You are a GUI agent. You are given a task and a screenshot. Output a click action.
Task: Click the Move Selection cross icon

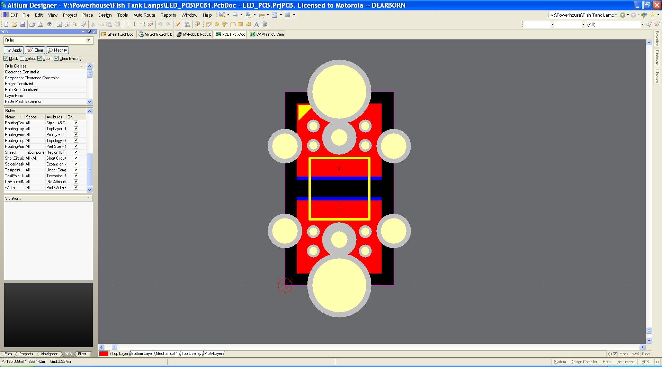click(134, 24)
